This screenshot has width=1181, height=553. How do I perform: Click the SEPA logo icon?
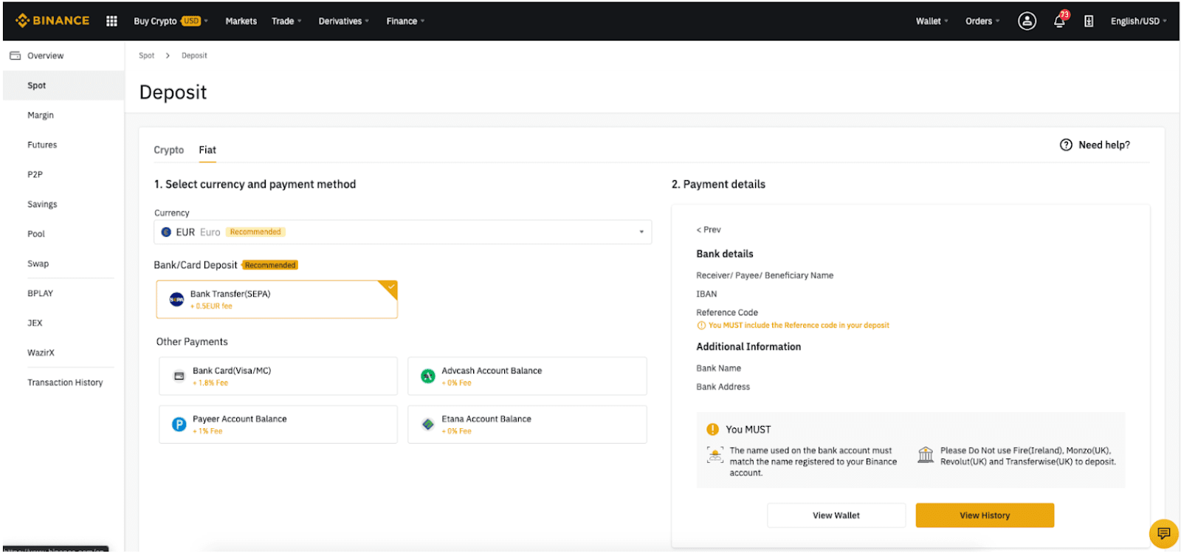click(x=176, y=299)
